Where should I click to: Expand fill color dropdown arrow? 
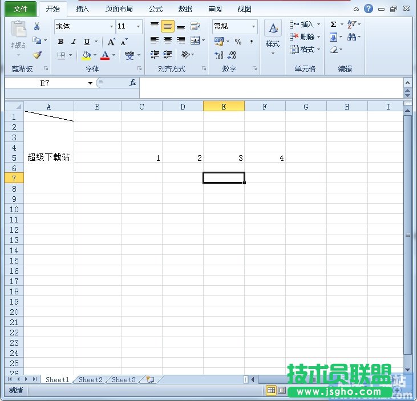tap(95, 55)
